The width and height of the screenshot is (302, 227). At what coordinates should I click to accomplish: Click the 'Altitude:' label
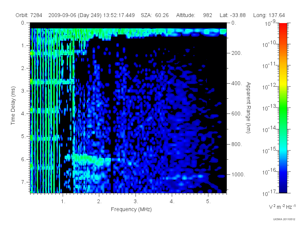tap(186, 15)
